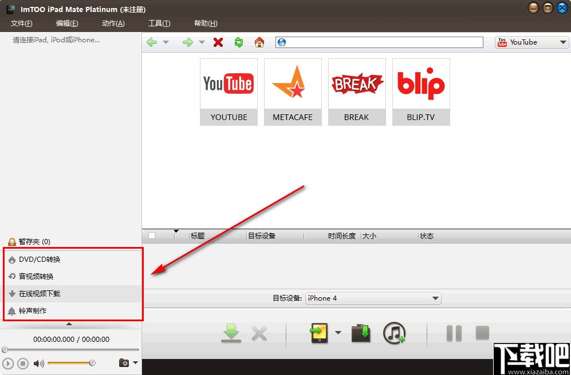
Task: Open the 目标设备 iPhone 4 dropdown
Action: click(x=373, y=298)
